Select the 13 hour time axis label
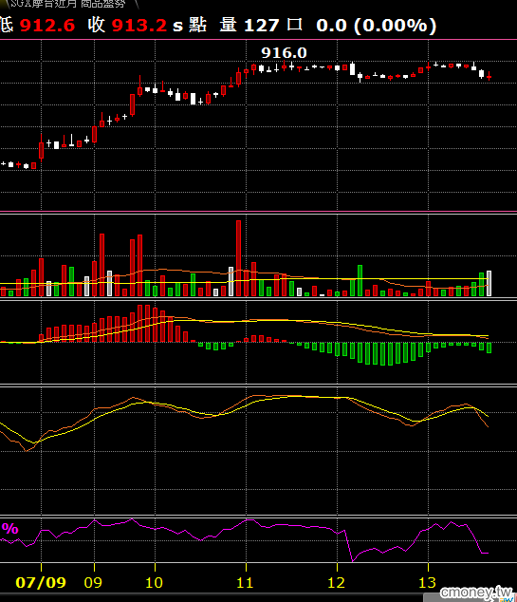Viewport: 517px width, 602px height. [x=427, y=582]
